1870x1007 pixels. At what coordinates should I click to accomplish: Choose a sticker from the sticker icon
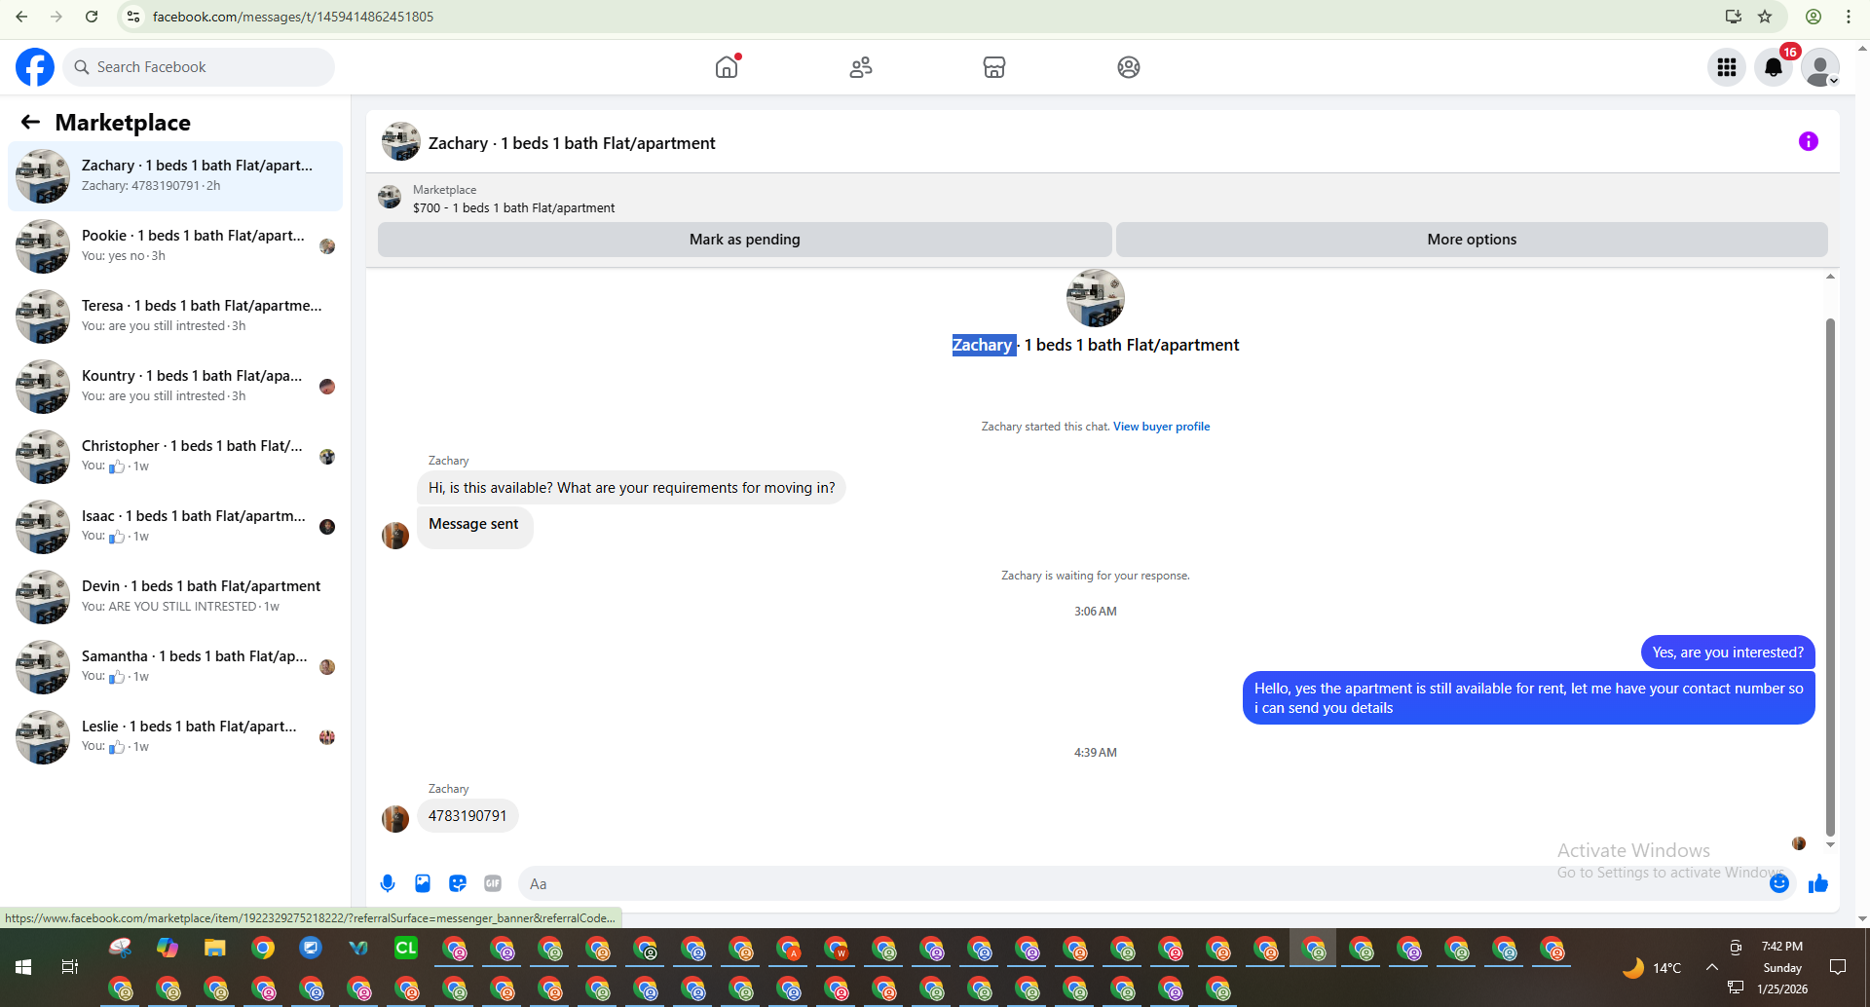pos(458,883)
